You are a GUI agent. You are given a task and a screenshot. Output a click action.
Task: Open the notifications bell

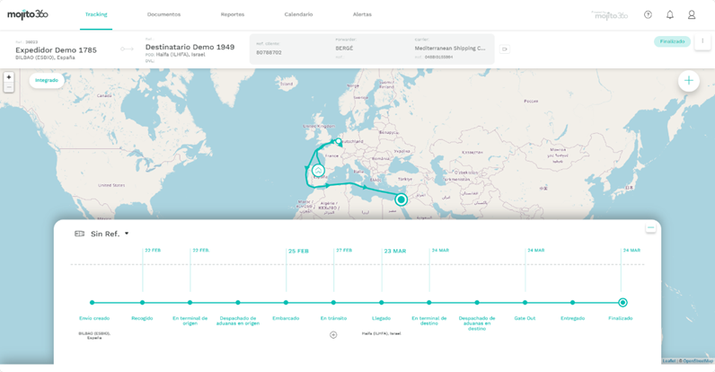click(669, 14)
